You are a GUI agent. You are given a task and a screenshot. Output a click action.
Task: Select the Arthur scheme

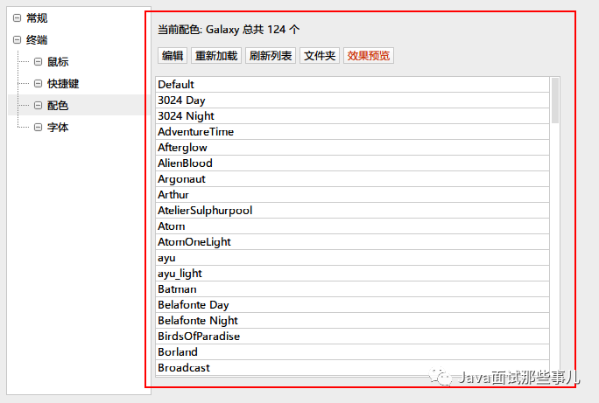coord(353,194)
